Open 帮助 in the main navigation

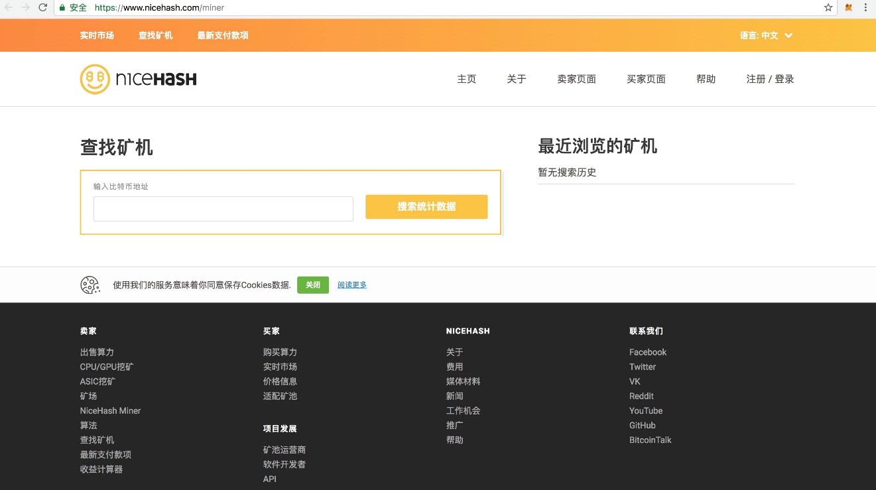(706, 79)
